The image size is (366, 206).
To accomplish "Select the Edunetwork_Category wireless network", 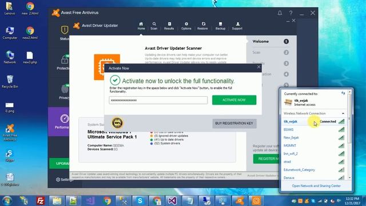I will (x=314, y=170).
